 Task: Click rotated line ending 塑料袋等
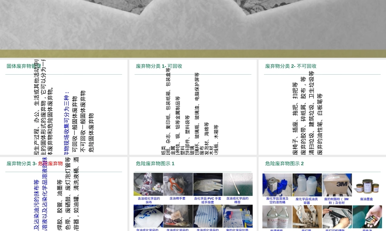[187, 135]
